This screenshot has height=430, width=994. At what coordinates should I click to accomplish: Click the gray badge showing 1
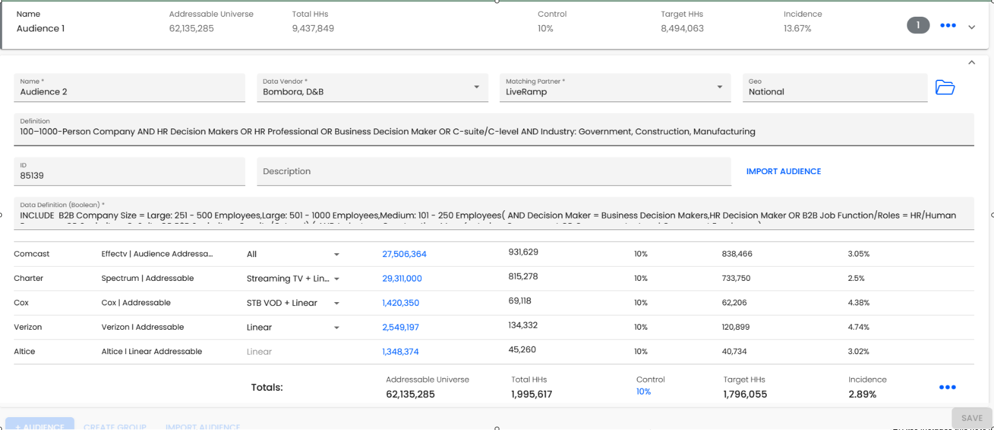click(918, 26)
